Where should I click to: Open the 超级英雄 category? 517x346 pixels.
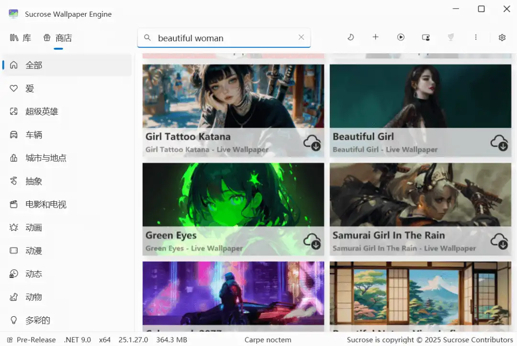(67, 112)
